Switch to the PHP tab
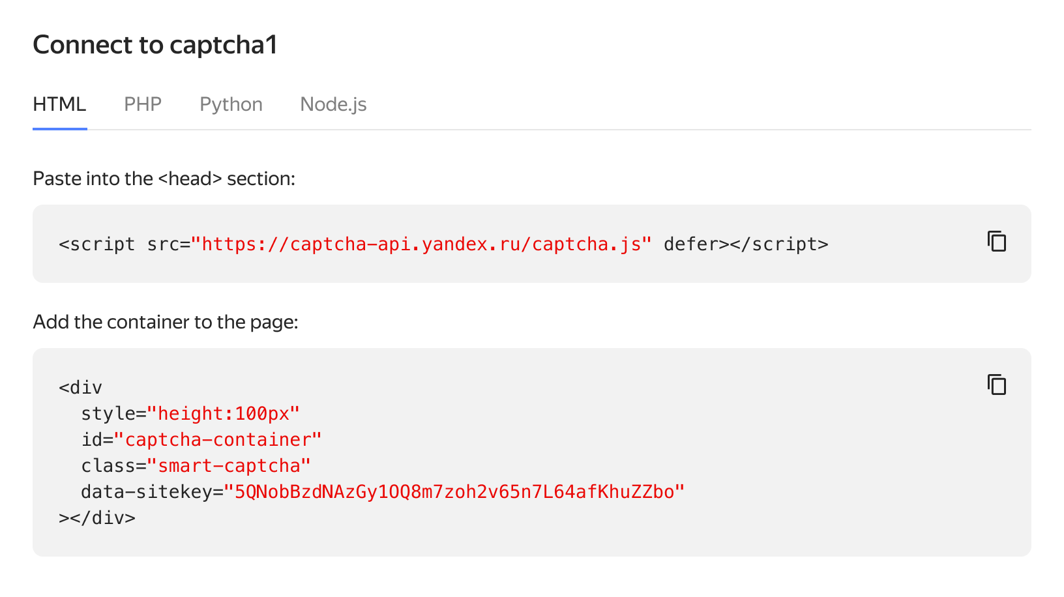The image size is (1064, 597). tap(143, 104)
